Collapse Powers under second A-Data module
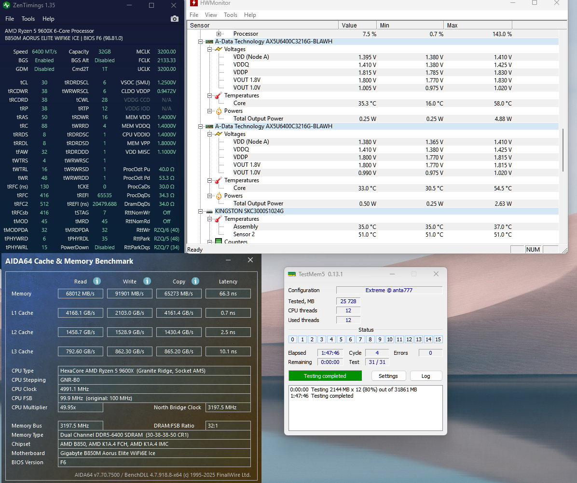This screenshot has height=483, width=577. click(209, 196)
